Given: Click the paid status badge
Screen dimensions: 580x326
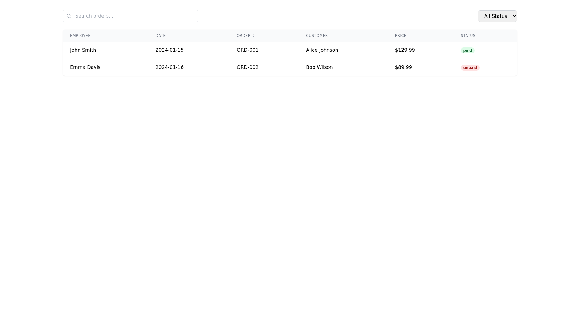Looking at the screenshot, I should coord(467,50).
